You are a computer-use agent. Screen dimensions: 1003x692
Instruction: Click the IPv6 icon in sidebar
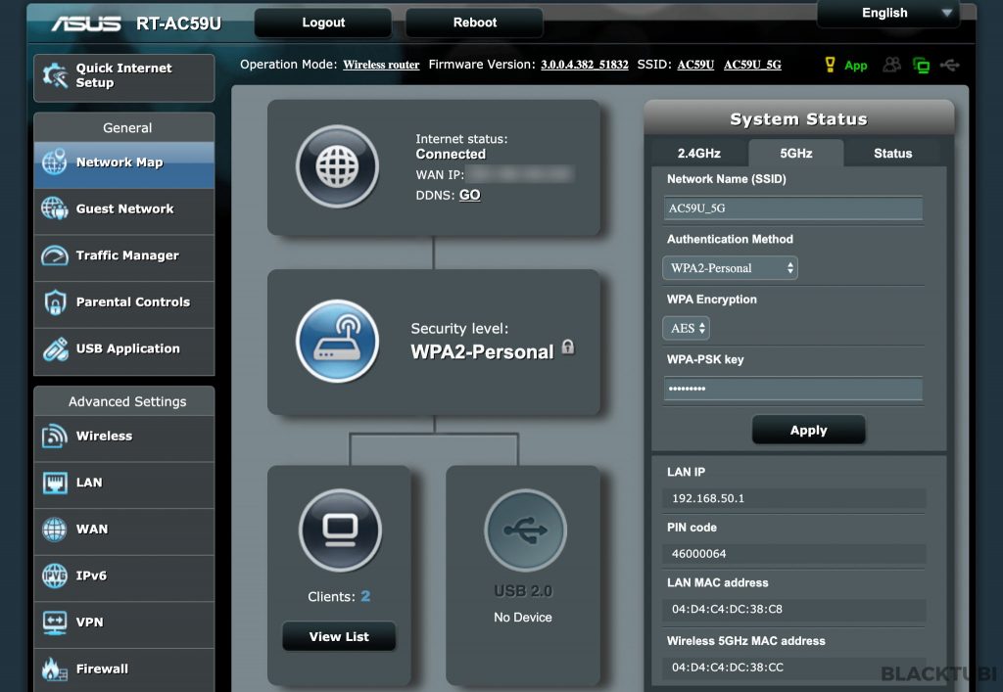(x=55, y=576)
